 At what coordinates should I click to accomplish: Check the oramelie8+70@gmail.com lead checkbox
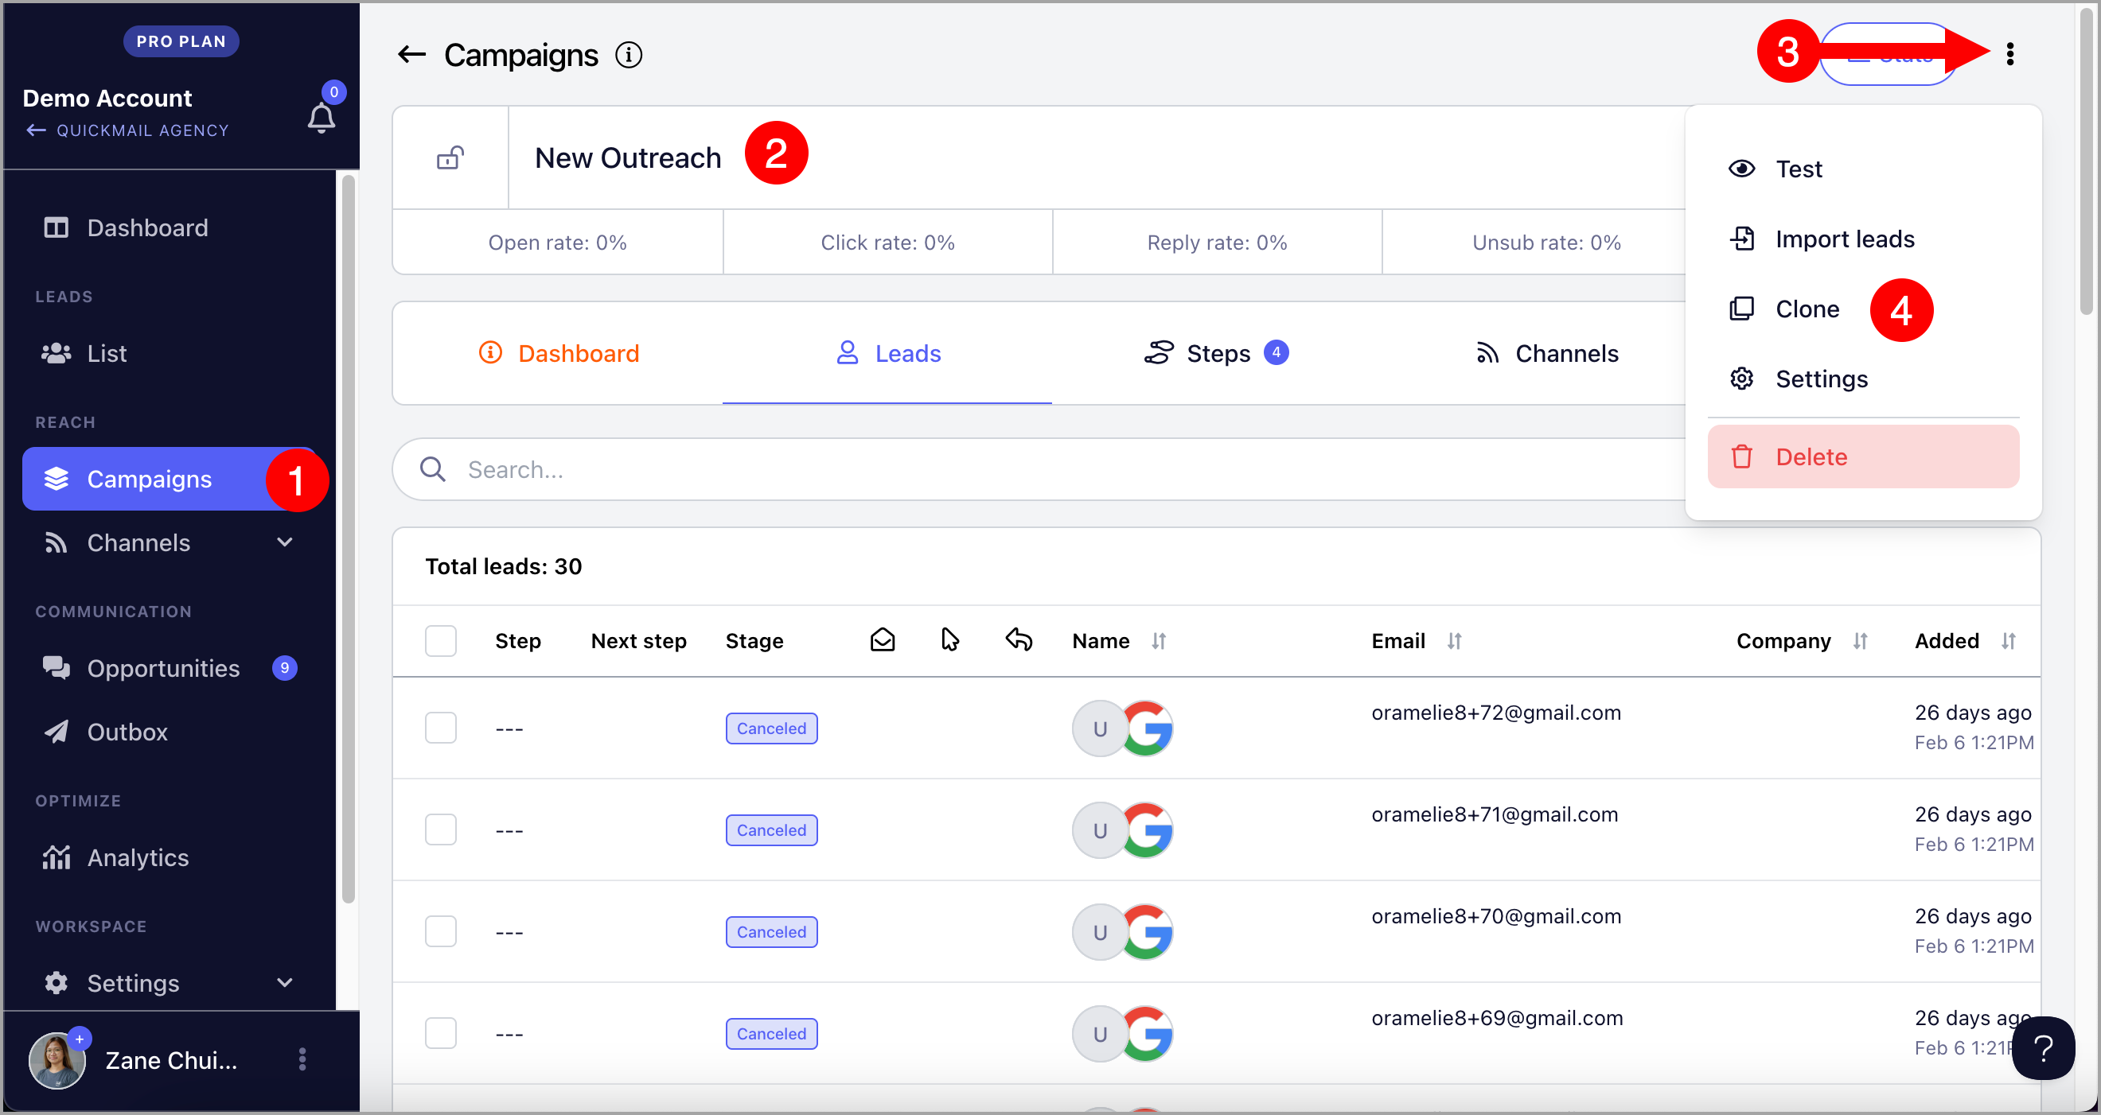(440, 931)
